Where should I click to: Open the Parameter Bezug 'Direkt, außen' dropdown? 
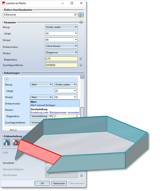pyautogui.click(x=61, y=27)
